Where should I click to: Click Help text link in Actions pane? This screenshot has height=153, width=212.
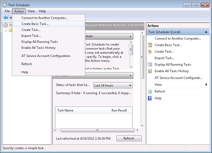point(158,98)
